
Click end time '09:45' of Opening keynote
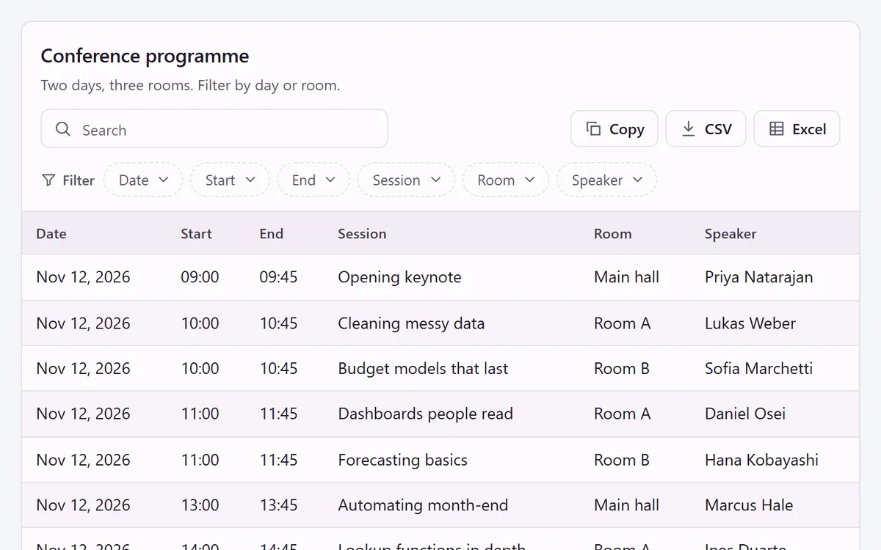278,277
